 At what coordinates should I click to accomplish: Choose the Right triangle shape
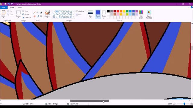click(54, 14)
